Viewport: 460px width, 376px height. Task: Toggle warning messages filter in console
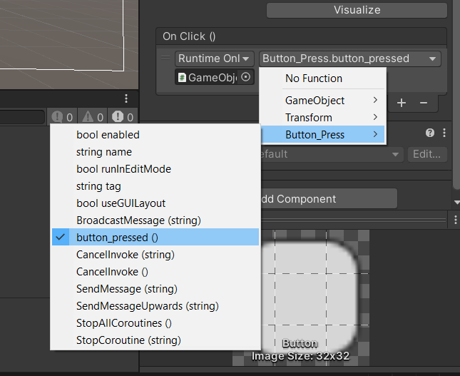click(x=93, y=117)
